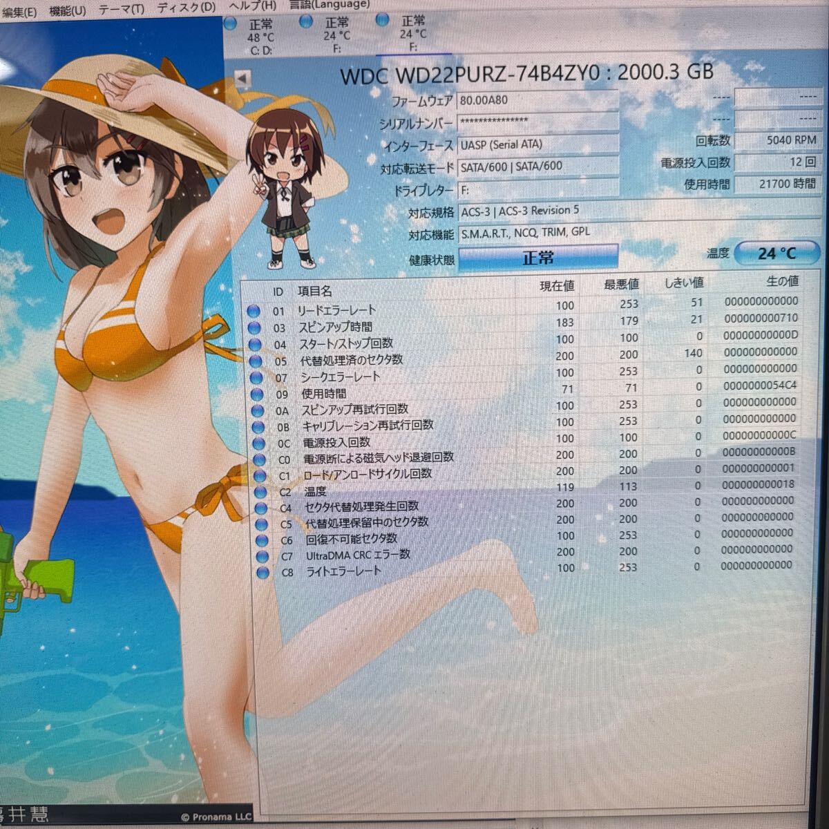
Task: Click status orb for 0A スピンアップ再試行回数
Action: pyautogui.click(x=258, y=410)
